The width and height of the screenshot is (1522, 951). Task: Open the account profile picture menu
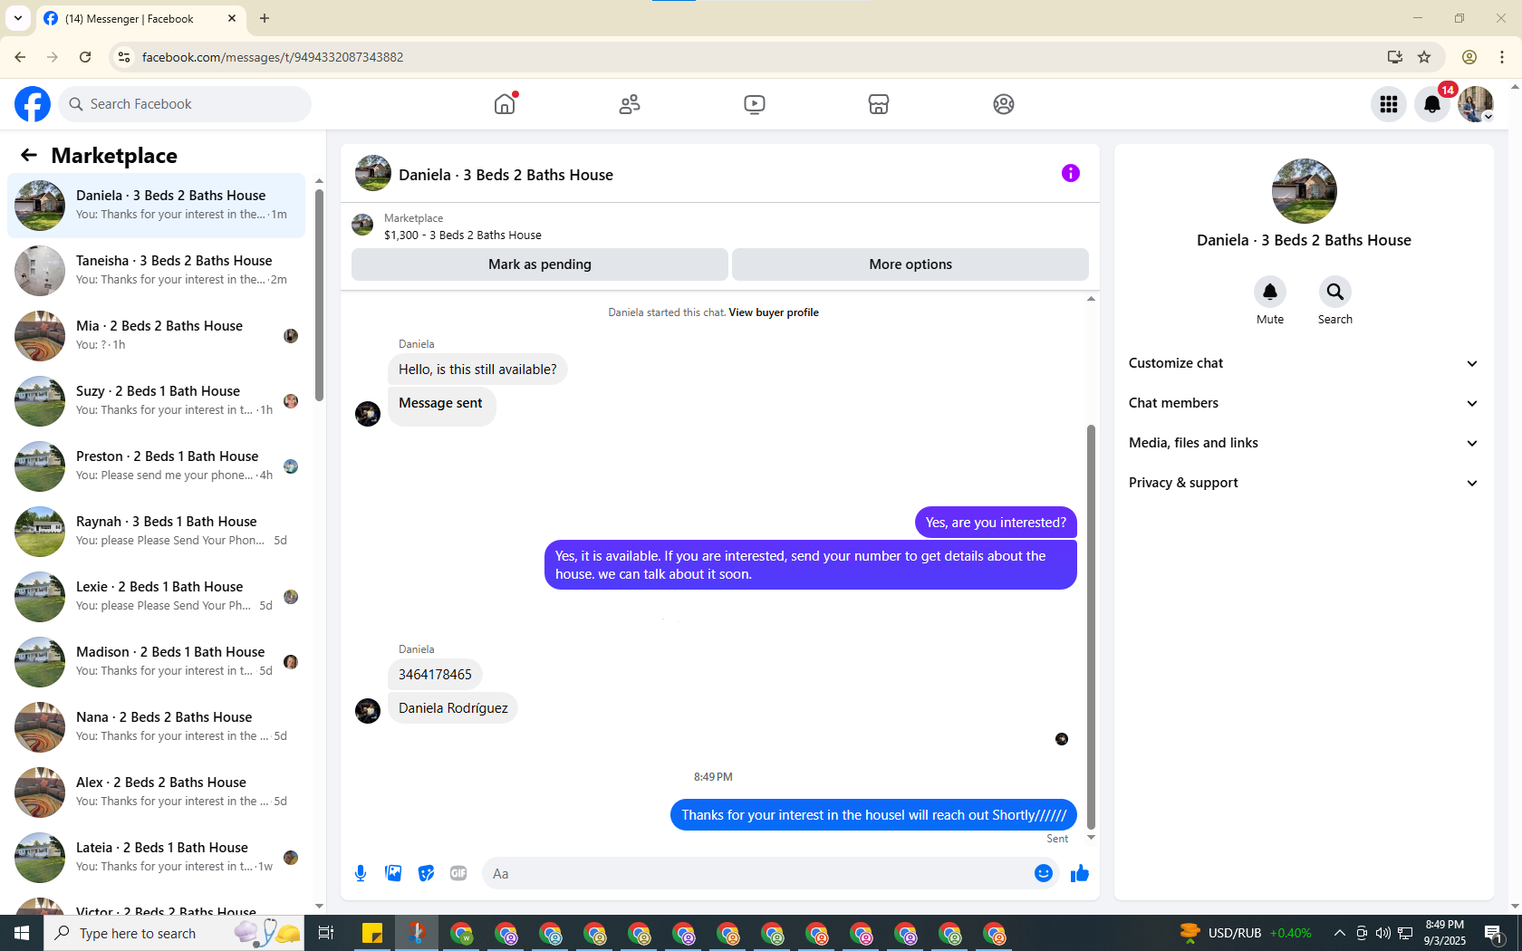click(x=1476, y=104)
